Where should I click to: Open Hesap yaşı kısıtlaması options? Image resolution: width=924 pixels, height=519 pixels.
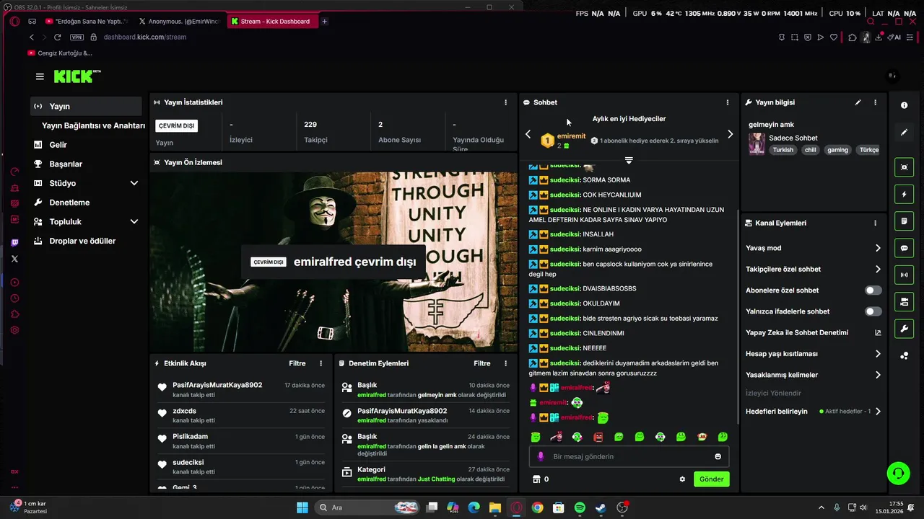pos(814,354)
